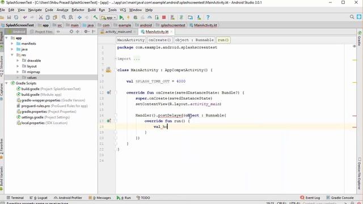Click the navigate Back arrow icon
363x204 pixels.
tap(79, 18)
